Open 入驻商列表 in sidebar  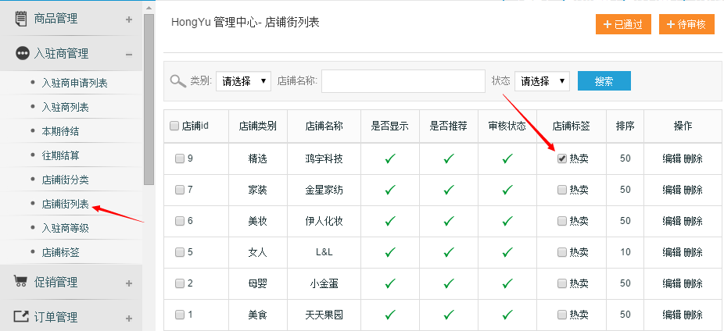65,108
